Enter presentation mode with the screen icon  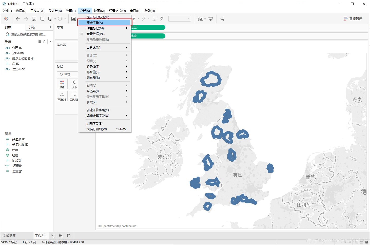(x=210, y=19)
